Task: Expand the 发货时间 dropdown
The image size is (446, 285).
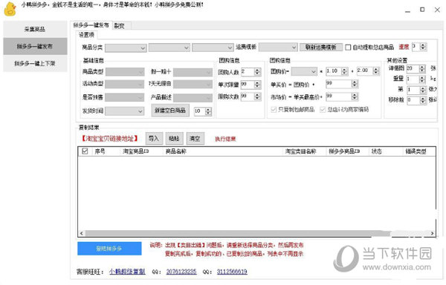Action: click(x=125, y=111)
